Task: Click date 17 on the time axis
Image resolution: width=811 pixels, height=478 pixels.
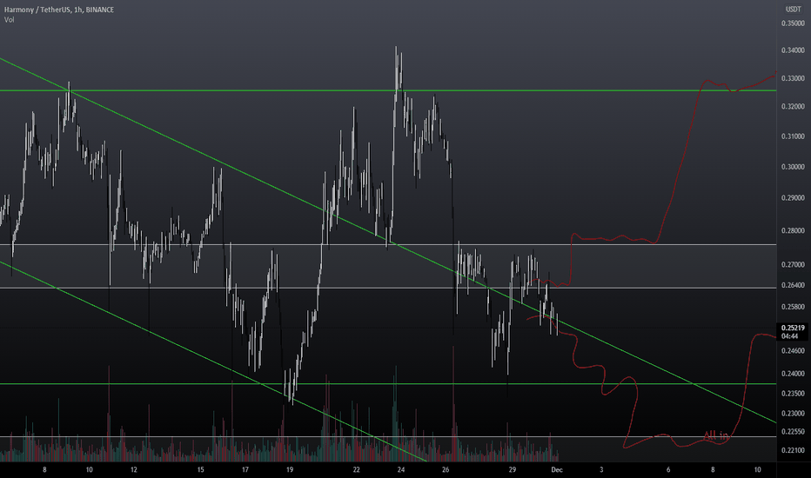Action: point(245,469)
